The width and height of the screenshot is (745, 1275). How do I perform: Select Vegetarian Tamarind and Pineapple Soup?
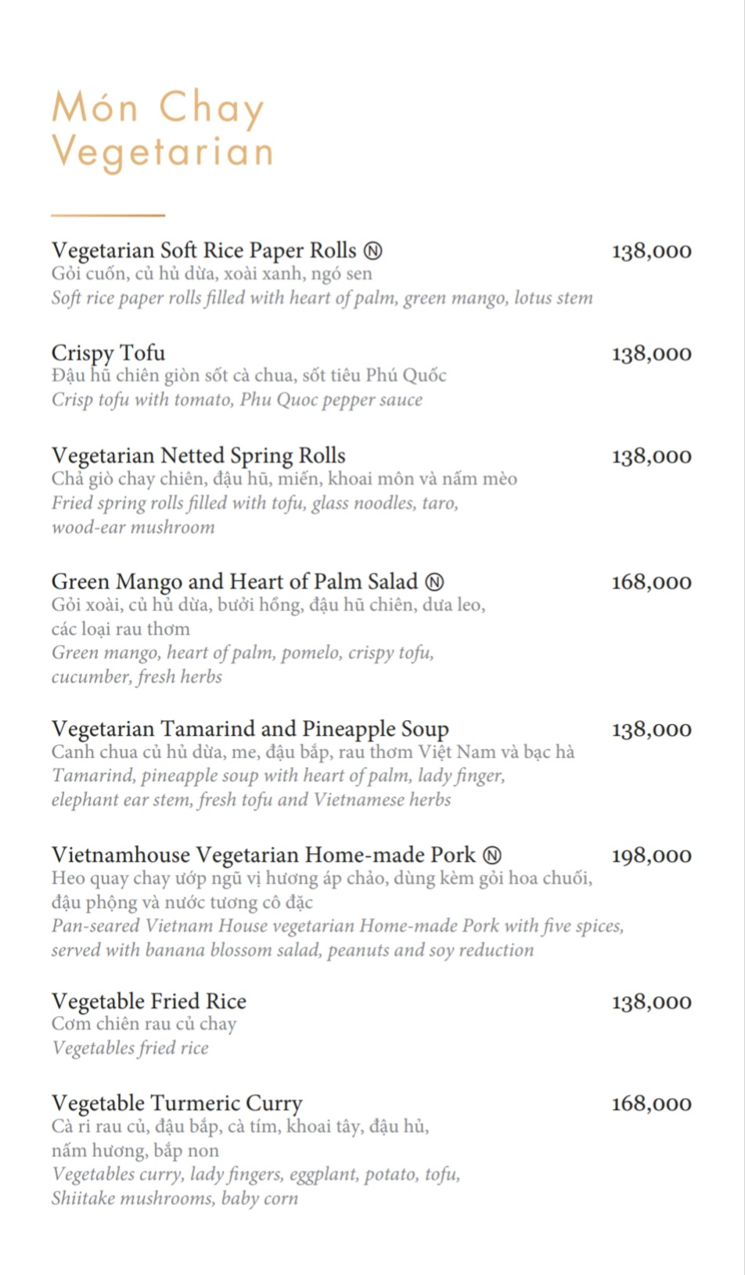click(250, 729)
